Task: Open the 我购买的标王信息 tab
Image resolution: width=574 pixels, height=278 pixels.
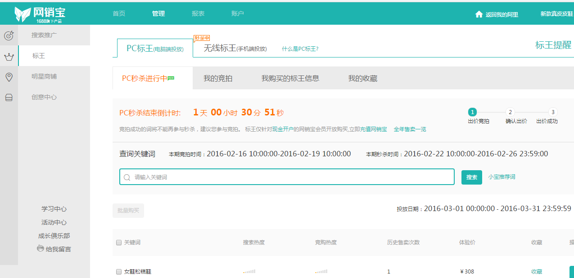Action: point(290,79)
